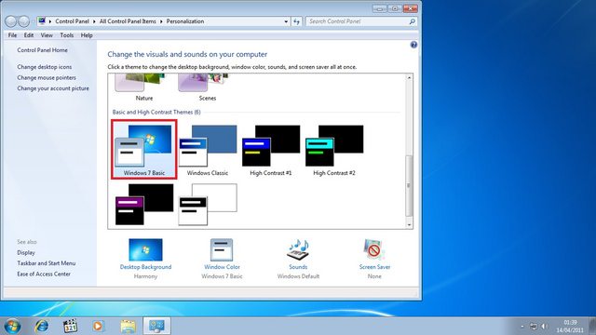Open the View menu
Viewport: 596px width, 335px height.
click(x=47, y=35)
